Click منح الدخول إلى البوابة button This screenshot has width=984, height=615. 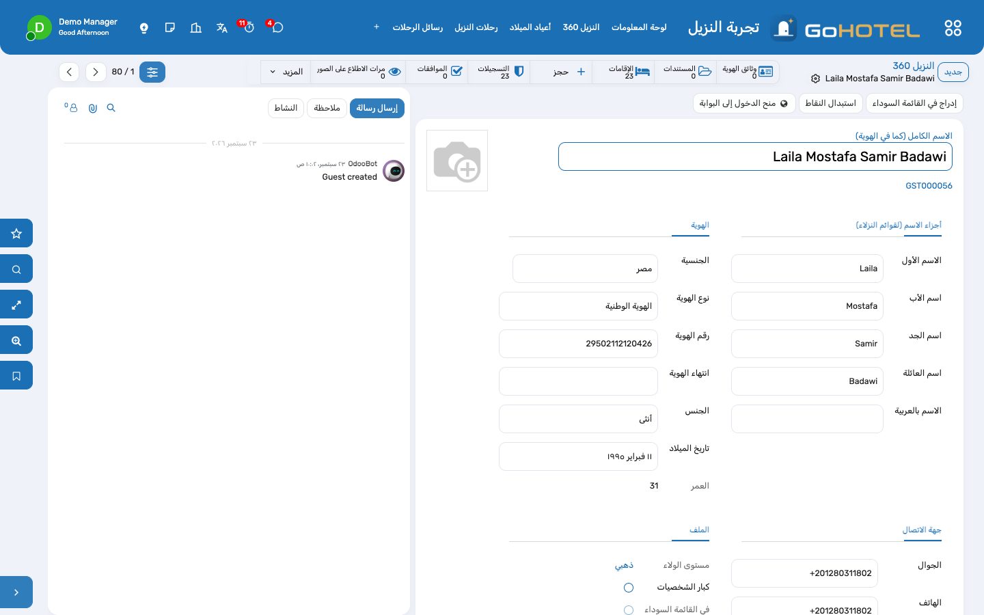coord(743,103)
